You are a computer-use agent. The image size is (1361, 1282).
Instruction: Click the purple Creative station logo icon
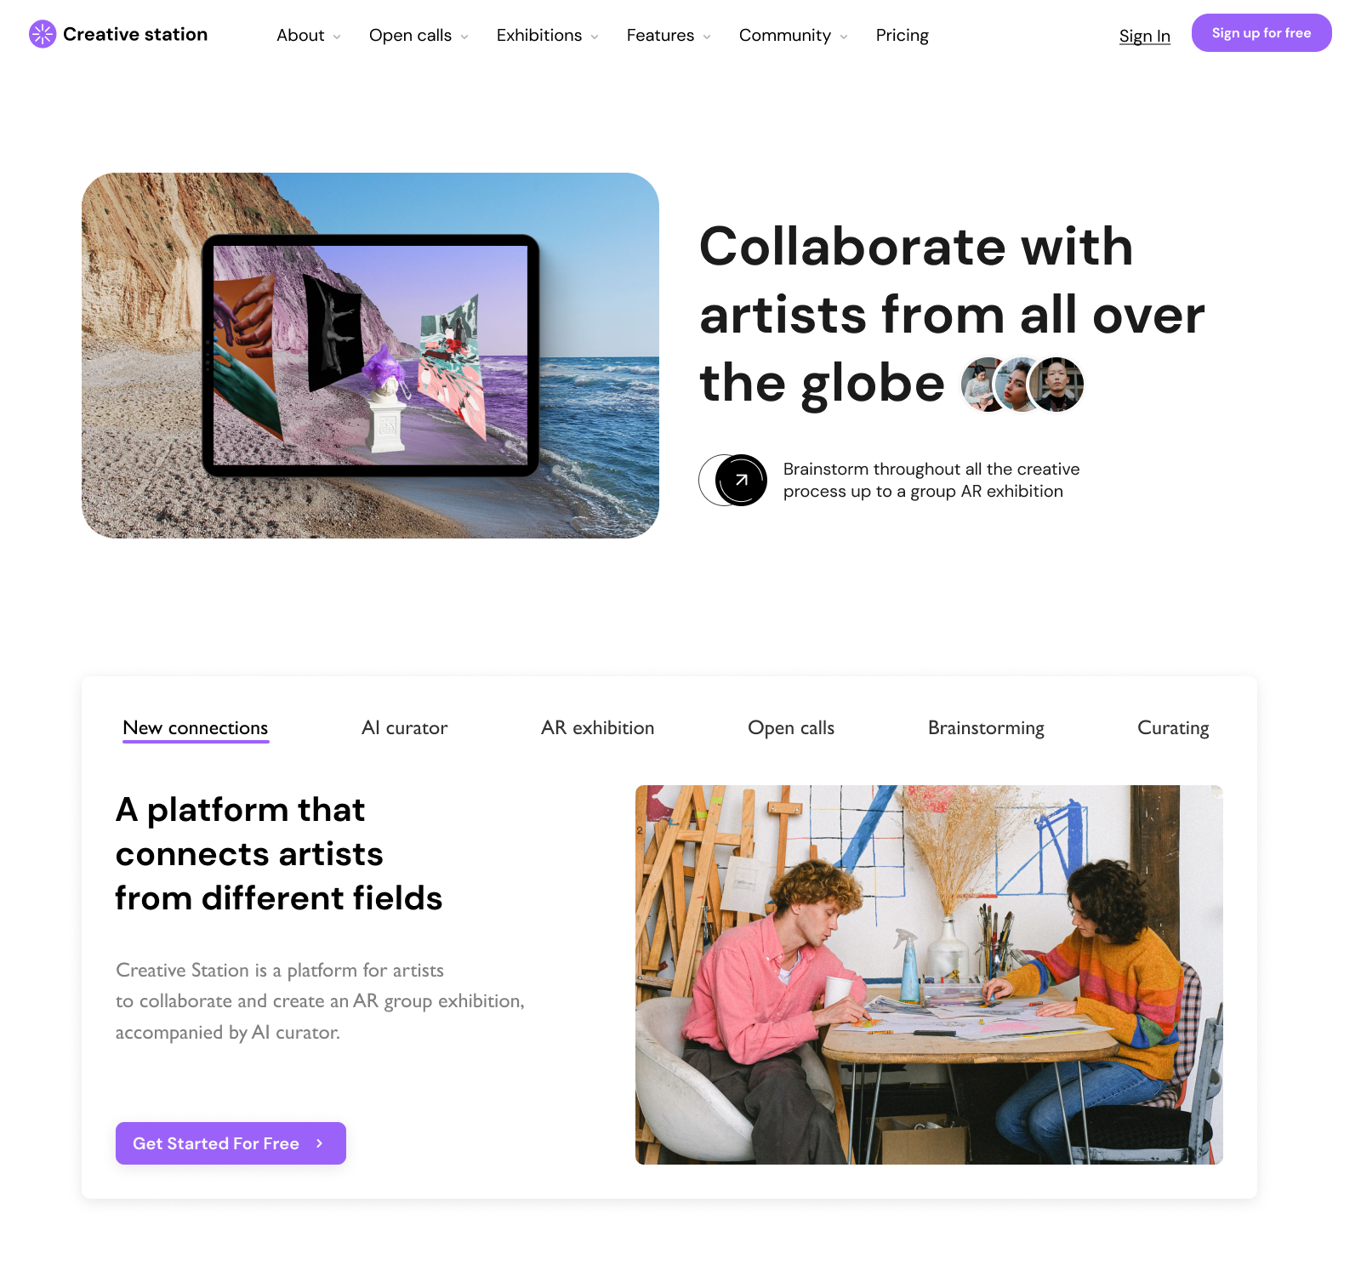pyautogui.click(x=43, y=34)
